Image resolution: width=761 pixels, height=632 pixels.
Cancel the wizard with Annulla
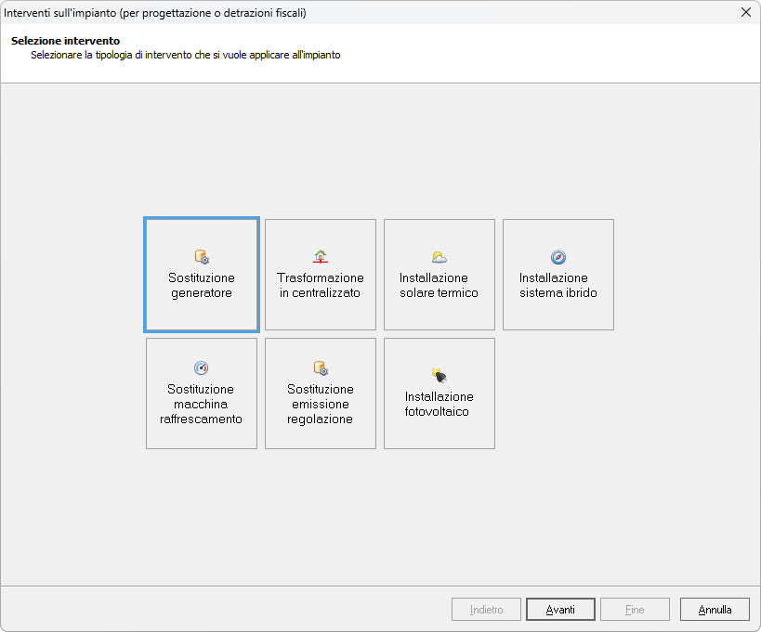coord(715,610)
